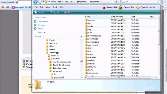Click the Back navigation arrow button

coord(35,2)
